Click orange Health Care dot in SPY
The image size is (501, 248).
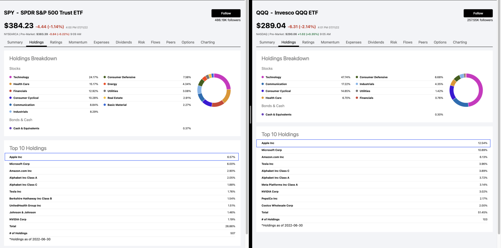click(x=10, y=84)
